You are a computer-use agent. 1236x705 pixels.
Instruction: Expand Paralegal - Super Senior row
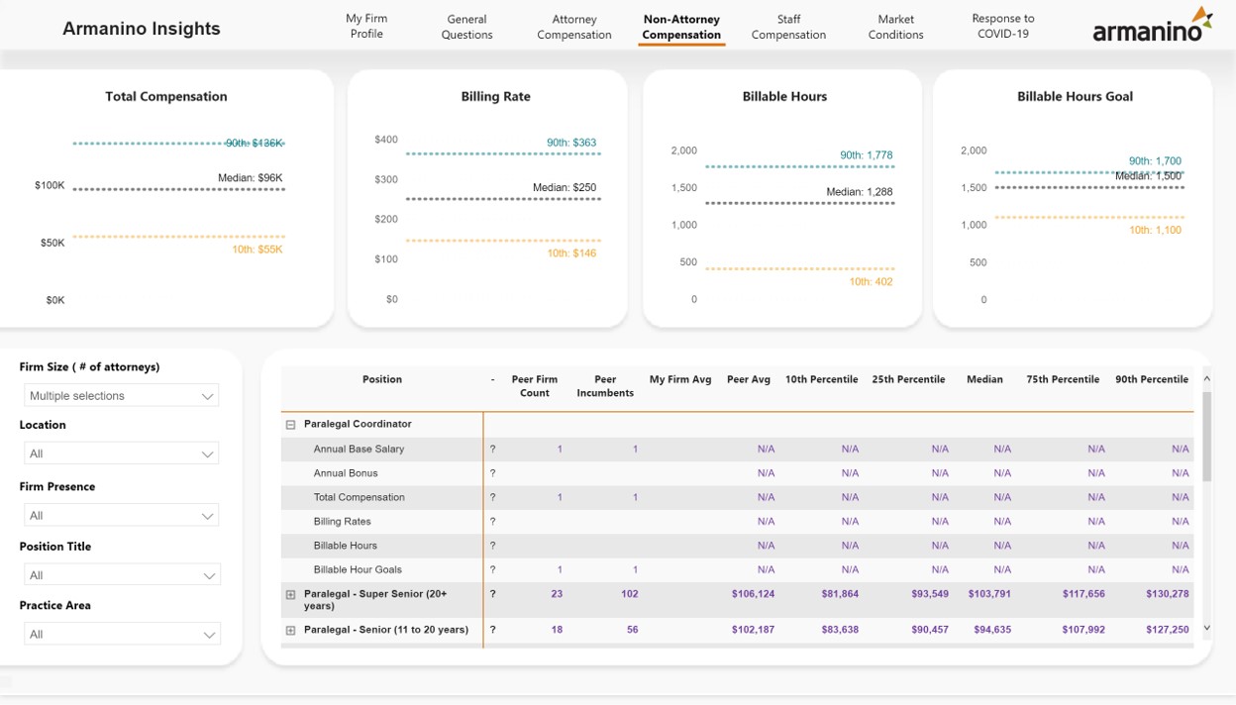(x=290, y=595)
